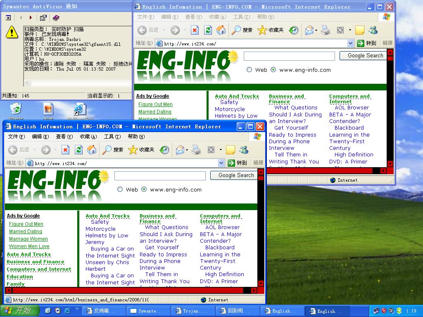
Task: Select www.eng-info.com radio in front IE page
Action: point(144,189)
